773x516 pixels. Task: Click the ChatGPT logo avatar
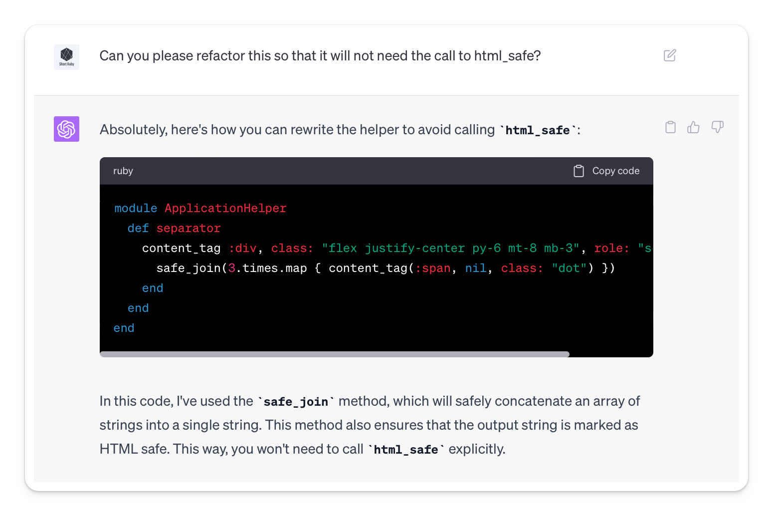point(66,129)
